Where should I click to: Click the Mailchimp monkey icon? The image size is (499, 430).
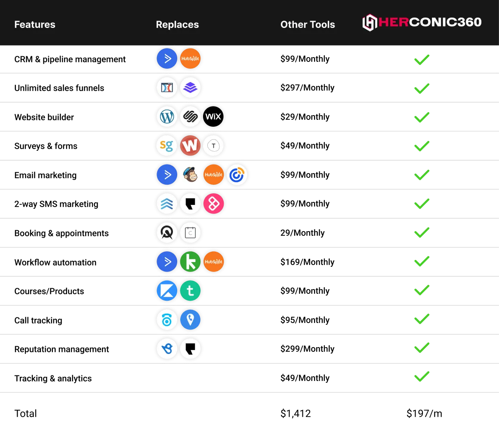(x=190, y=174)
